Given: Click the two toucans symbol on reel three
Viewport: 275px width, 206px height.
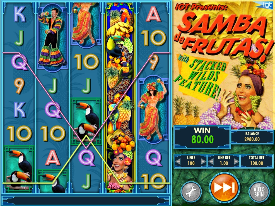Looking at the screenshot, I should [x=86, y=121].
